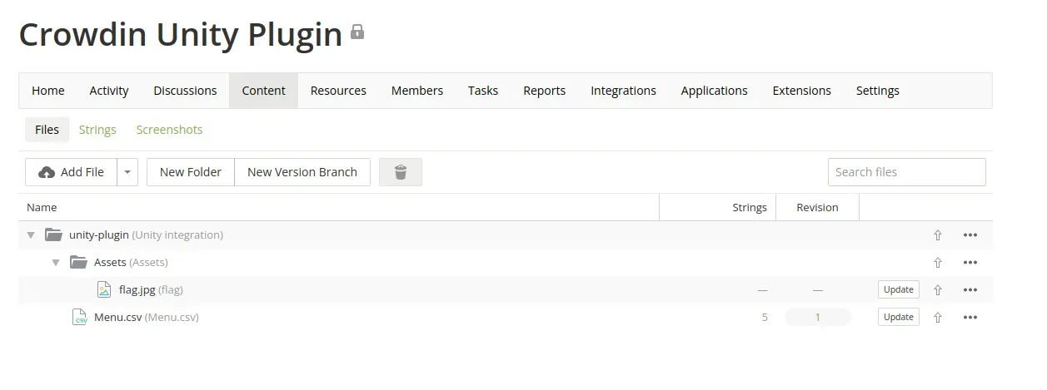The height and width of the screenshot is (390, 1047).
Task: Switch to the Strings tab
Action: [97, 130]
